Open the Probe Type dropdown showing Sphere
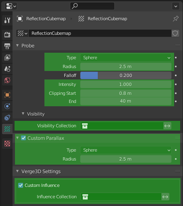 point(126,58)
